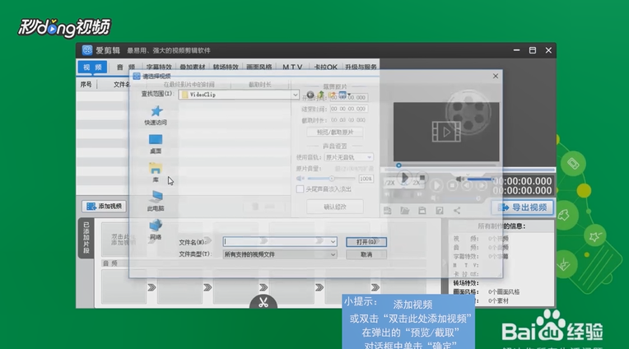629x349 pixels.
Task: Open the view menu icon in file dialog
Action: pos(344,95)
